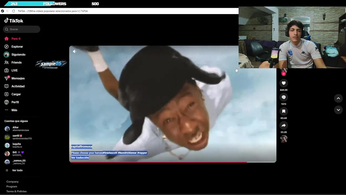Open the rapitalfromusa creator profile
The image size is (346, 195).
pos(82,147)
